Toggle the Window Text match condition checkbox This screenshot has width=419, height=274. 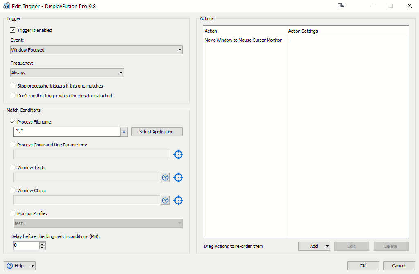tap(13, 168)
